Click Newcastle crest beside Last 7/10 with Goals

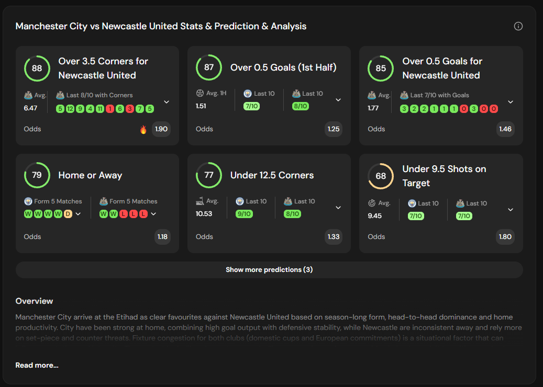tap(404, 95)
